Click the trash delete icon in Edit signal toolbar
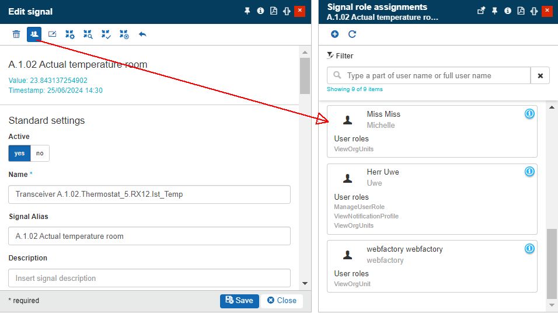This screenshot has height=313, width=558. pos(16,34)
